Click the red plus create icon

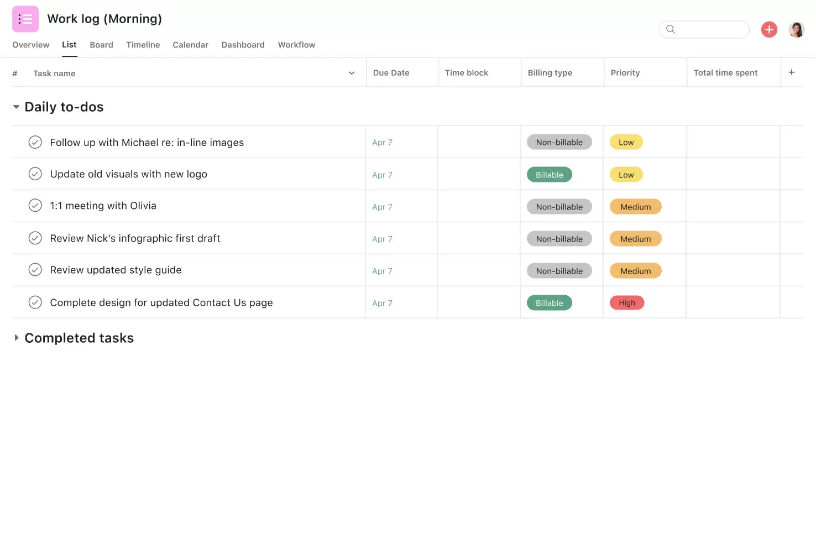pos(769,29)
